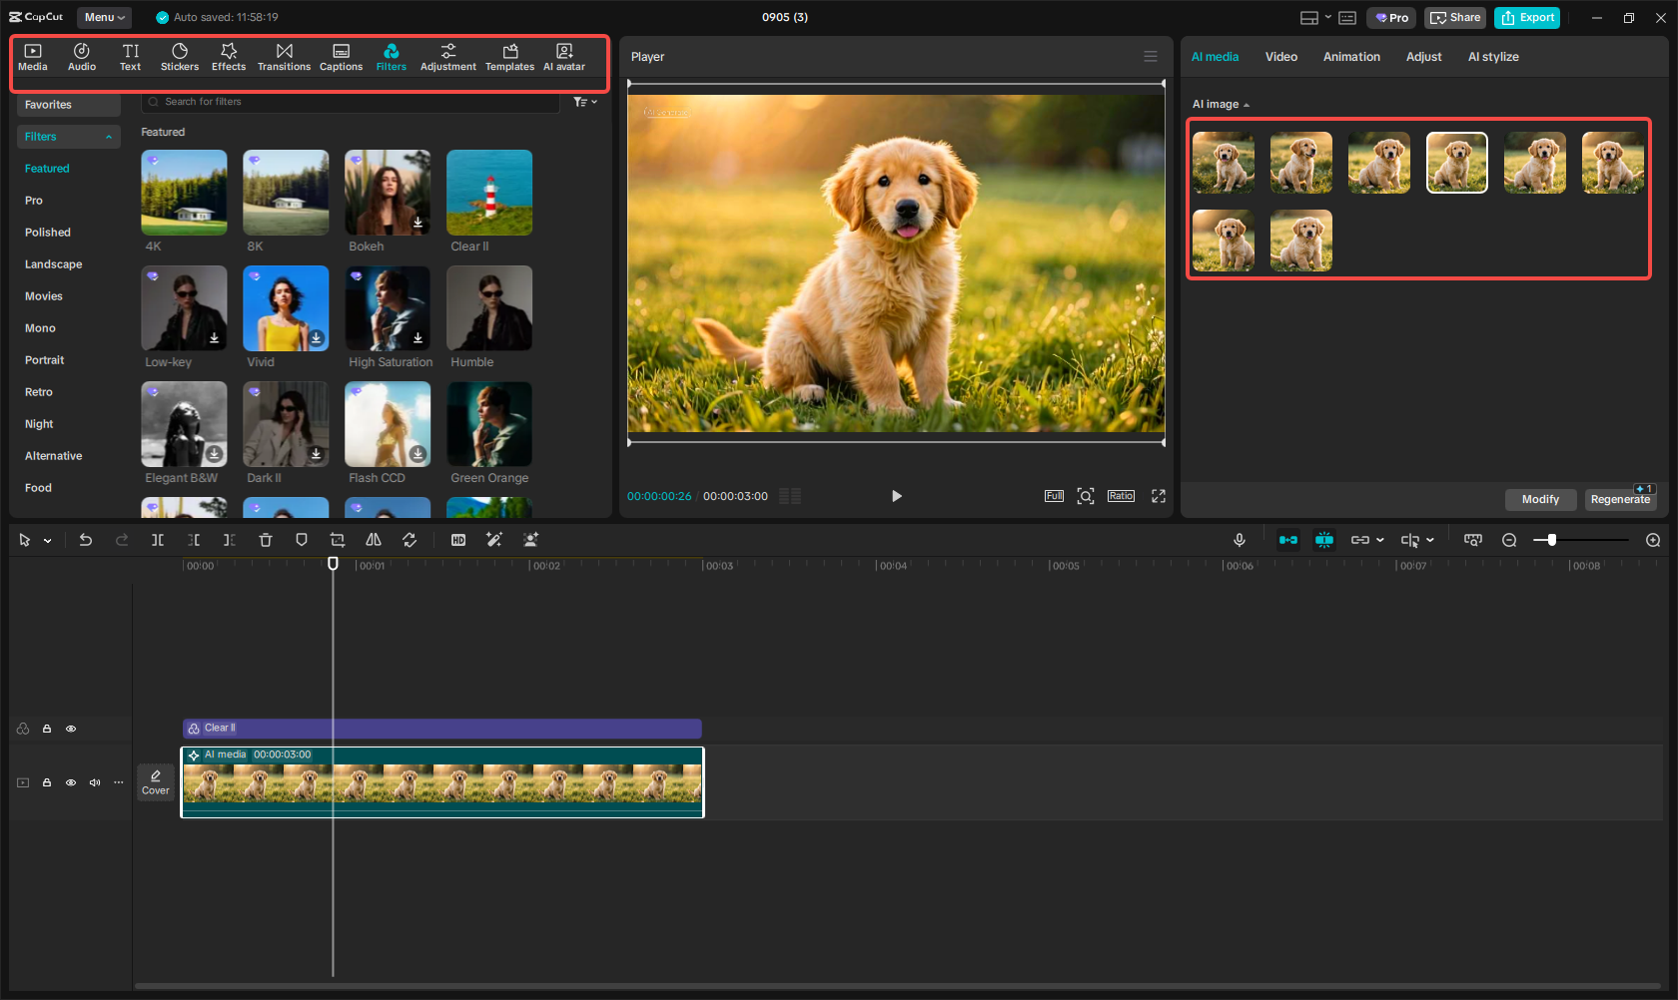
Task: Switch to the AI stylize tab
Action: (x=1493, y=56)
